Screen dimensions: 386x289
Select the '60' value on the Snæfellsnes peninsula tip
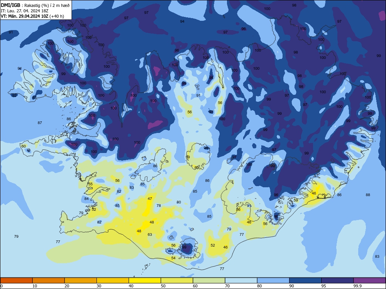(24, 146)
